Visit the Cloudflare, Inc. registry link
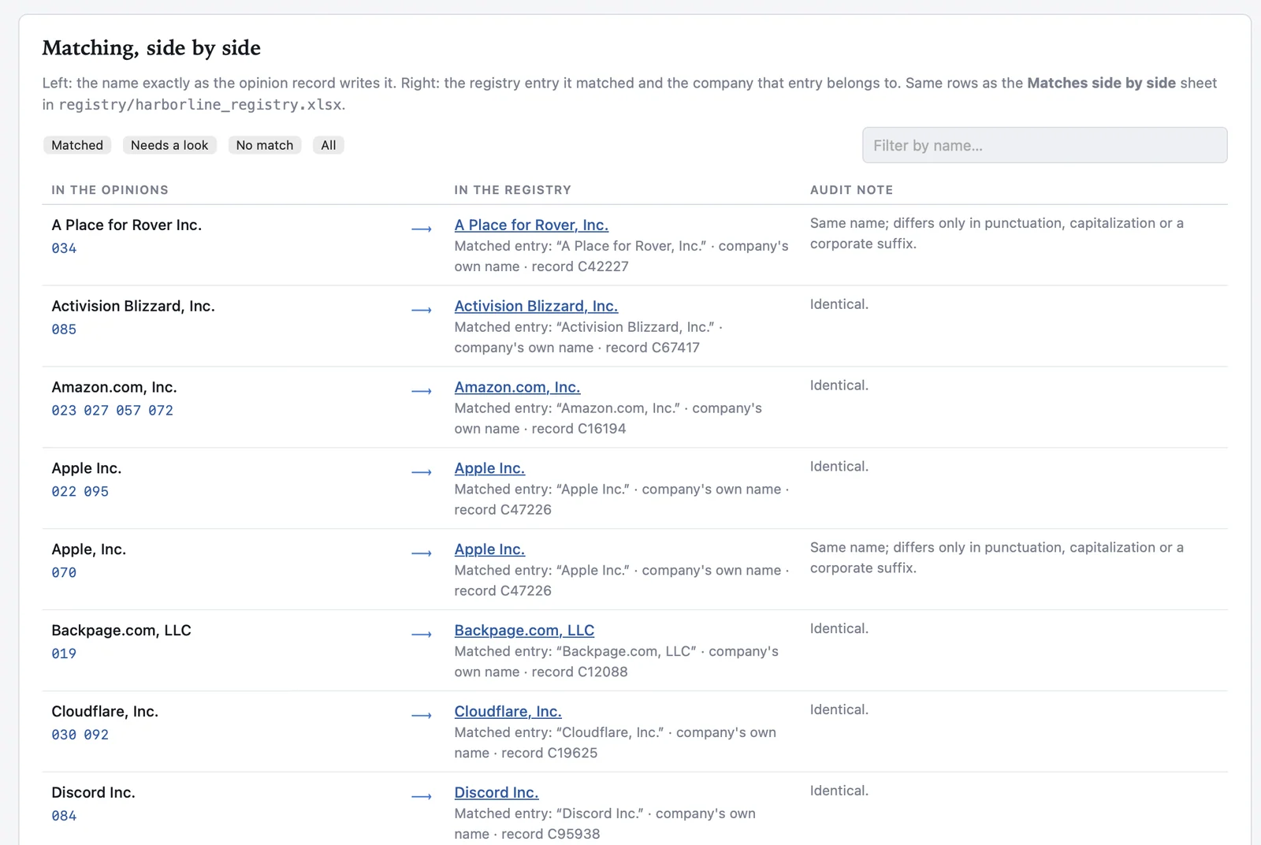Screen dimensions: 1261x845 [508, 712]
